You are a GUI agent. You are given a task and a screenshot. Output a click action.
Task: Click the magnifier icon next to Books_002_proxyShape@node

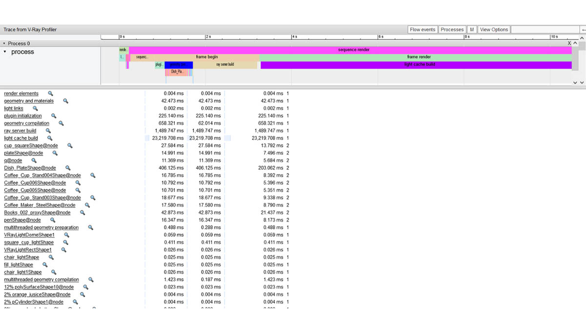tap(83, 213)
